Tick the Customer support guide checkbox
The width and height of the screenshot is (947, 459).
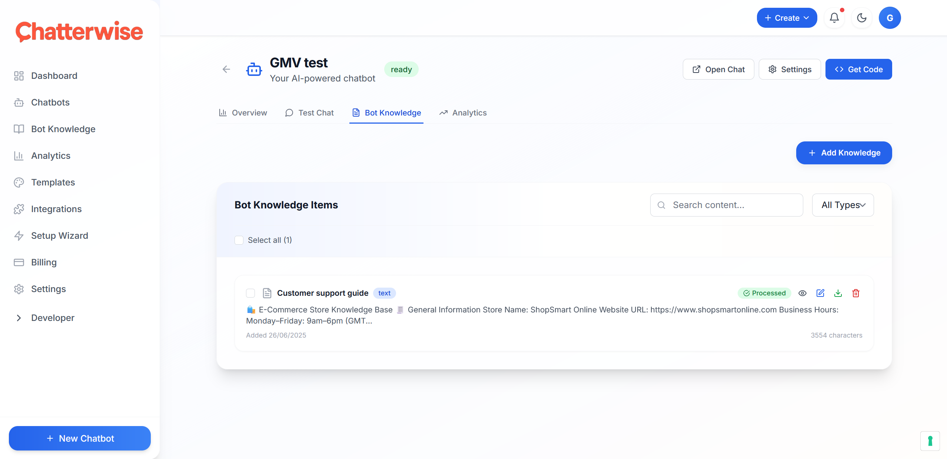[x=250, y=293]
